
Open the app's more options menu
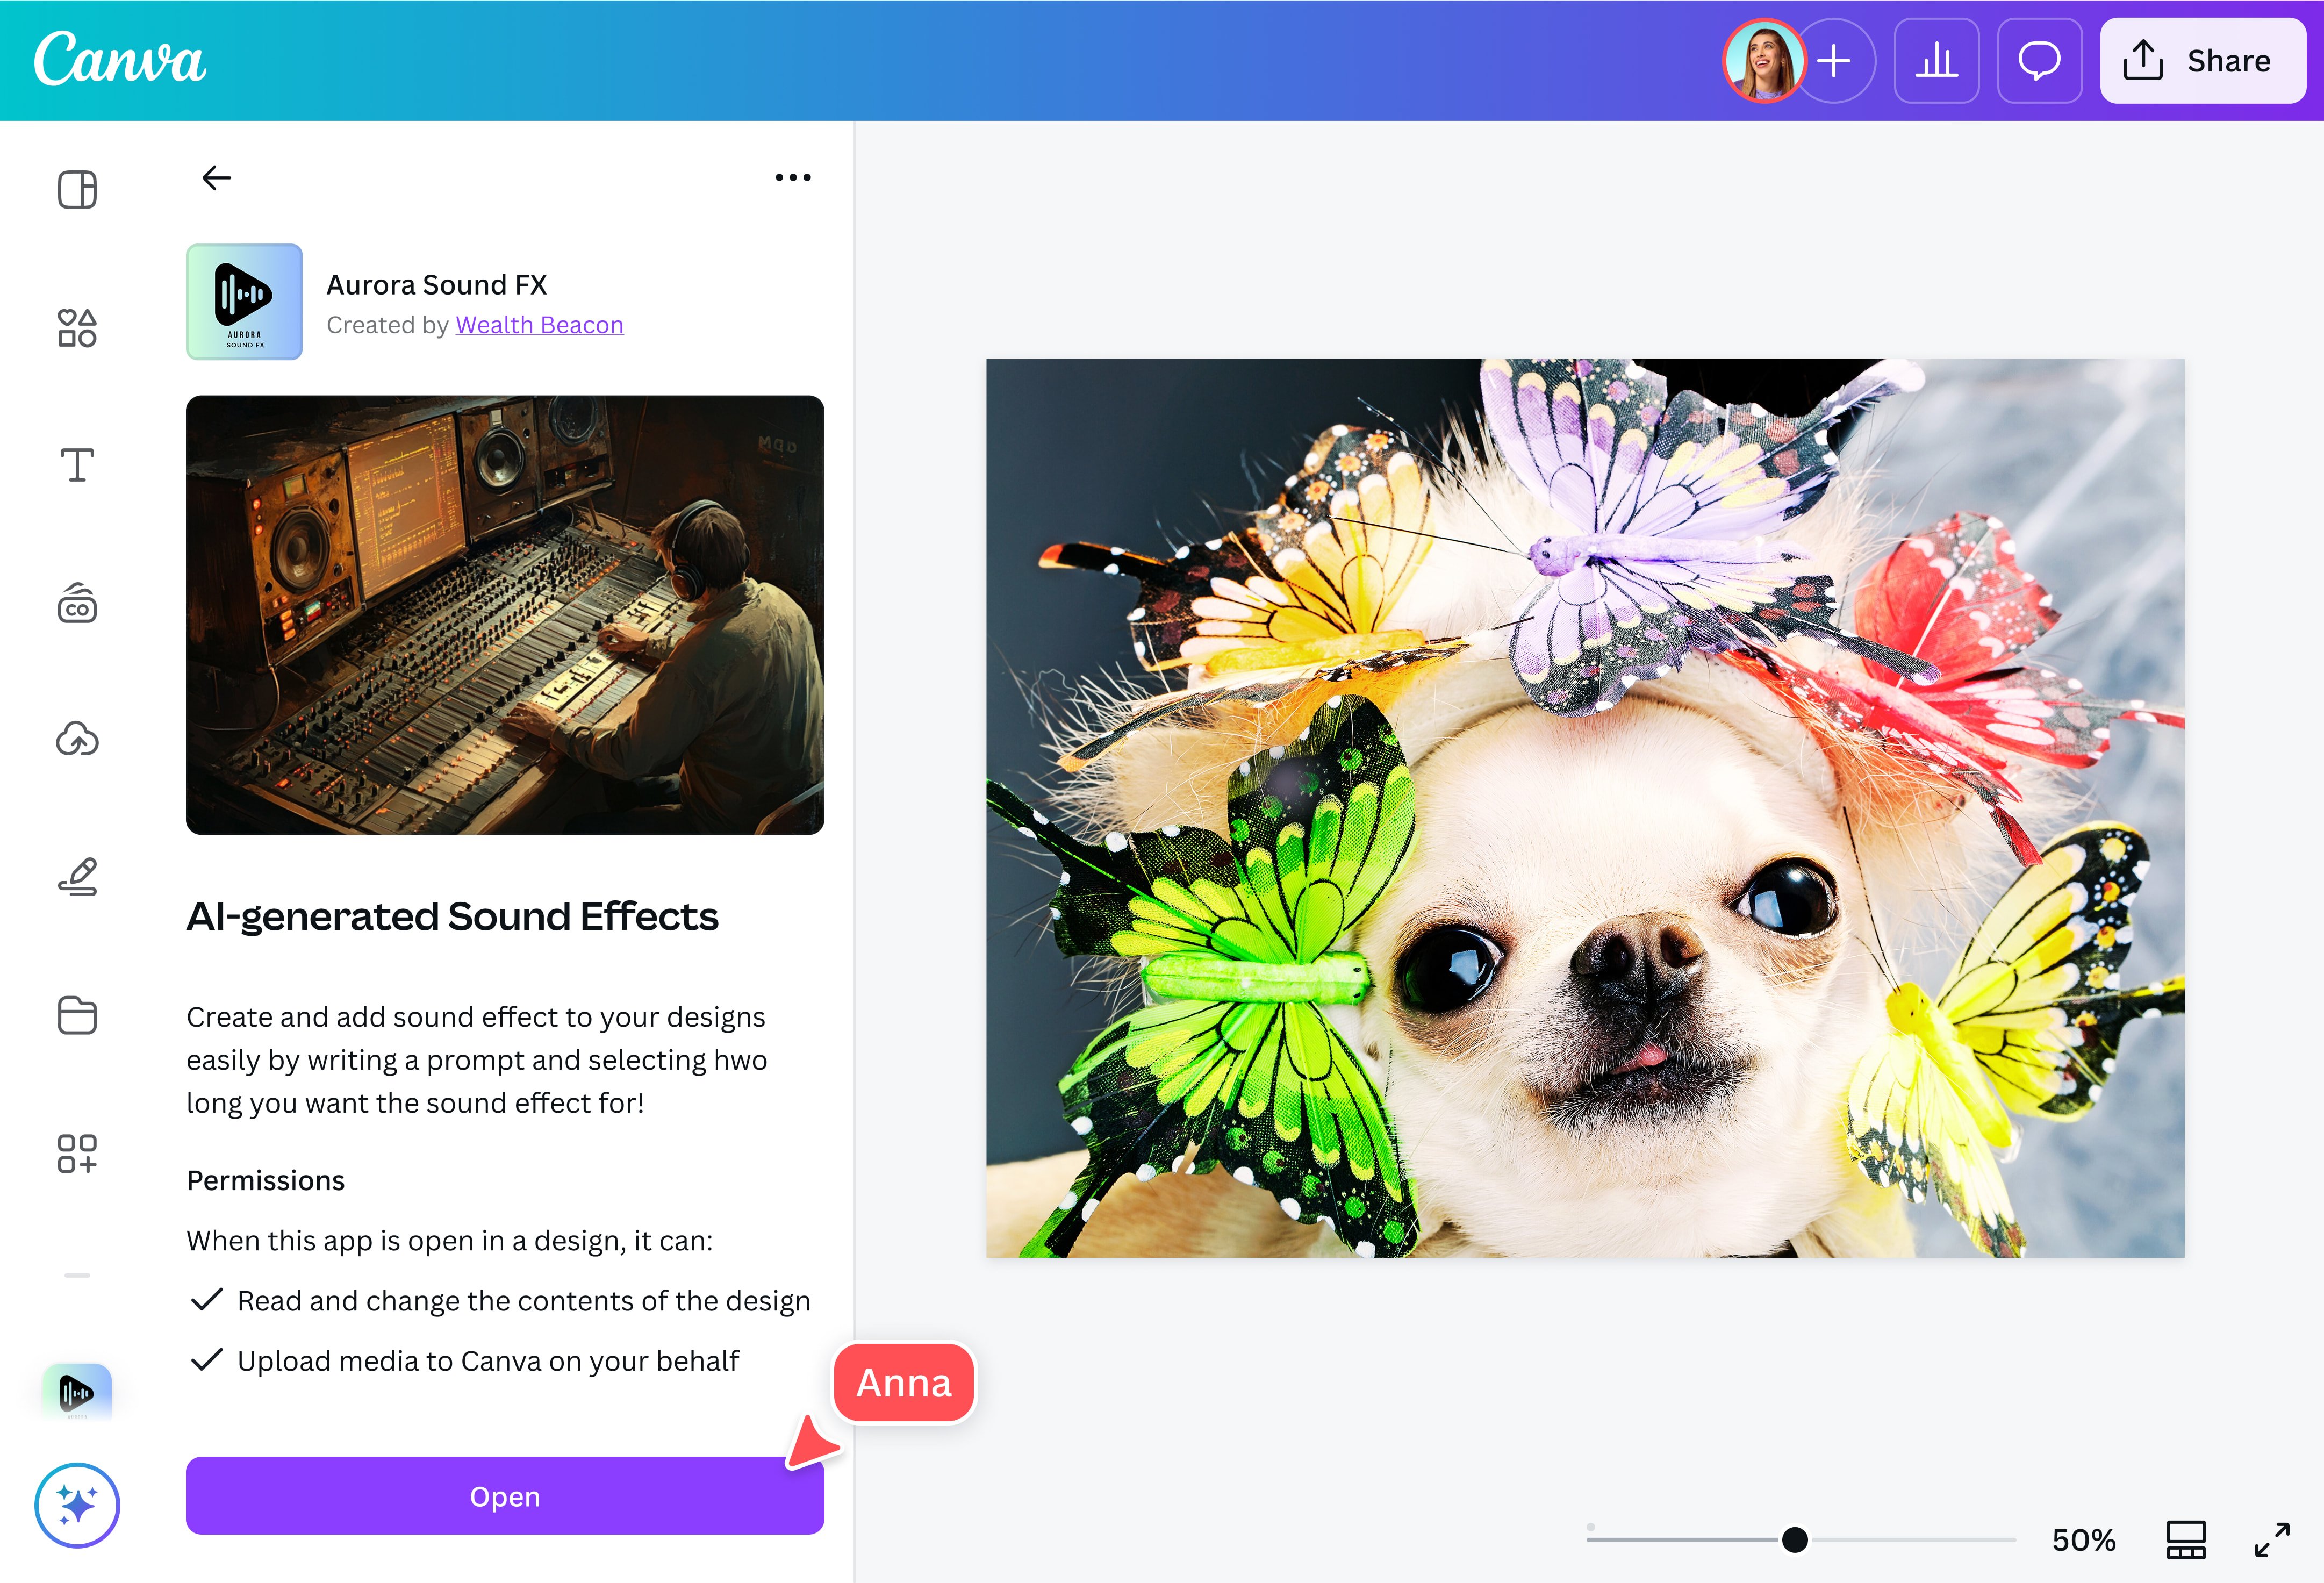click(x=791, y=177)
